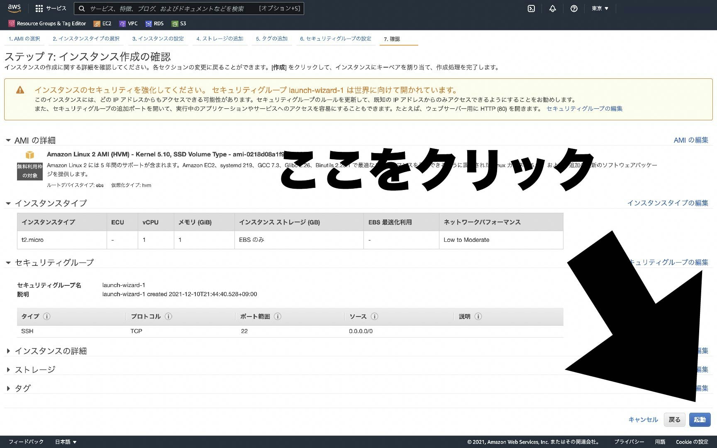Collapse the AMI の詳細 section
Viewport: 717px width, 448px height.
click(x=8, y=141)
